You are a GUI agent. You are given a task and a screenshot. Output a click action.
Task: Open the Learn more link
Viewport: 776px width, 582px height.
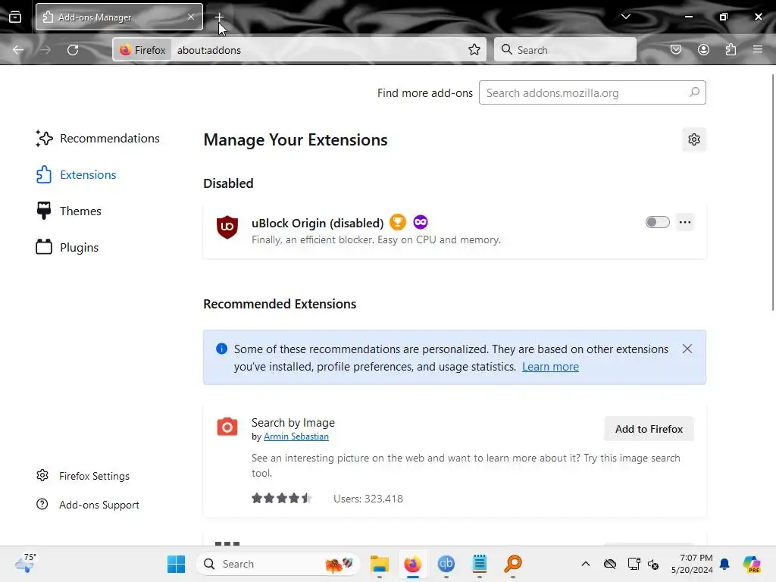tap(550, 367)
